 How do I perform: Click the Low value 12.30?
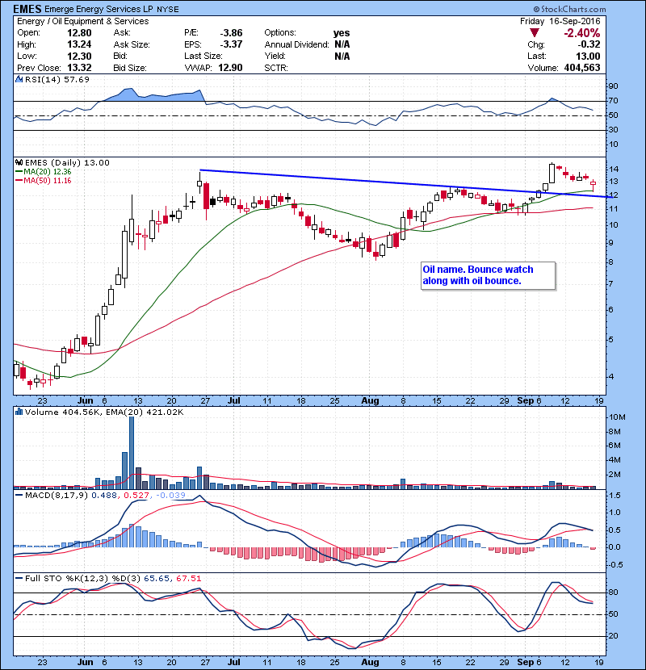coord(79,56)
